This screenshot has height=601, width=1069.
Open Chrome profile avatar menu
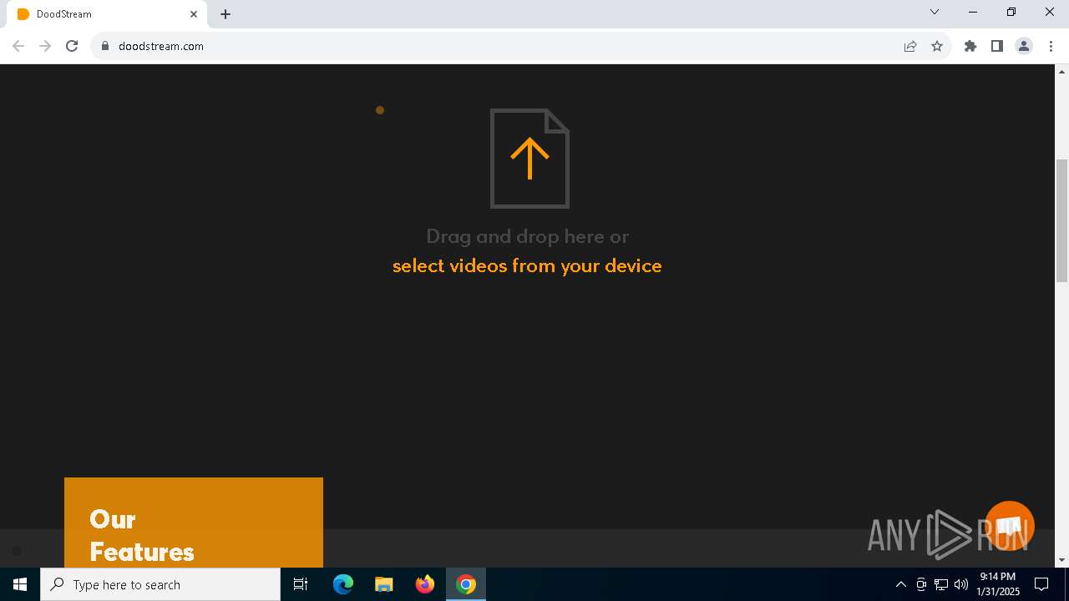pos(1024,46)
